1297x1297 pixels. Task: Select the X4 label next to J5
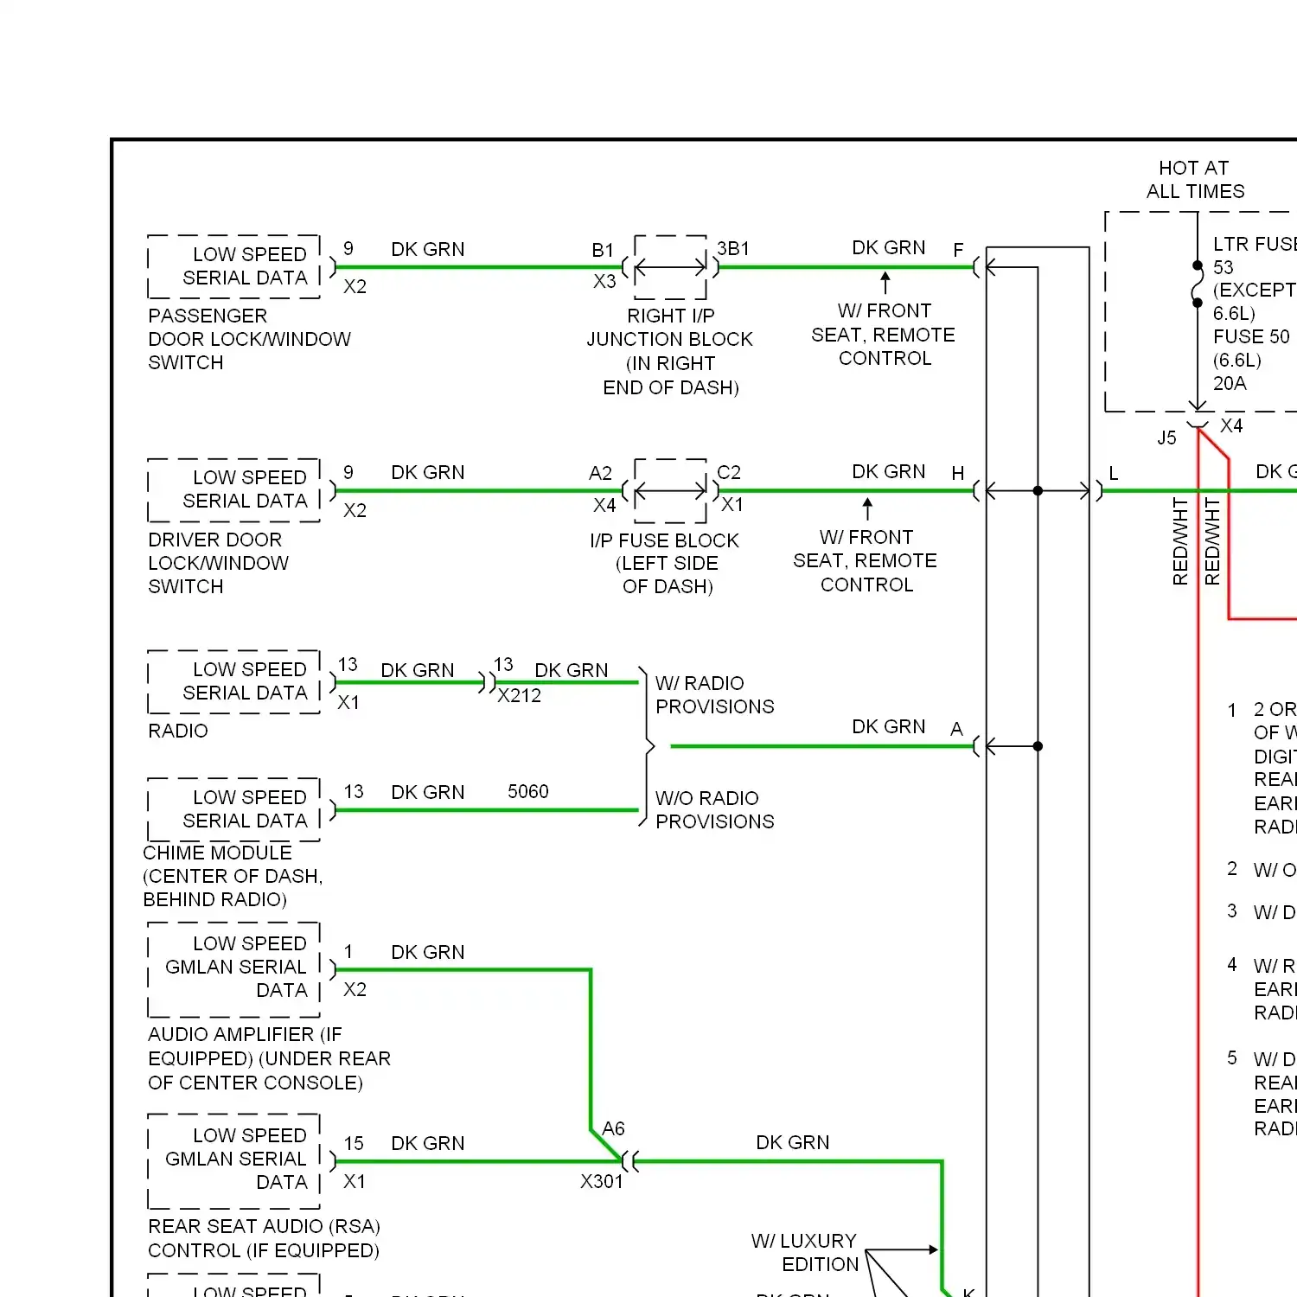(x=1231, y=425)
